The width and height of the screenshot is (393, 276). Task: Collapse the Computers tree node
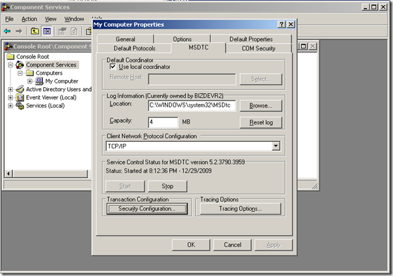coord(20,73)
